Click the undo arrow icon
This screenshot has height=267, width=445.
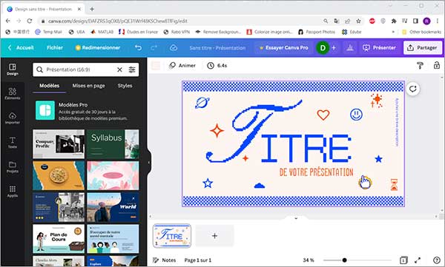[138, 47]
